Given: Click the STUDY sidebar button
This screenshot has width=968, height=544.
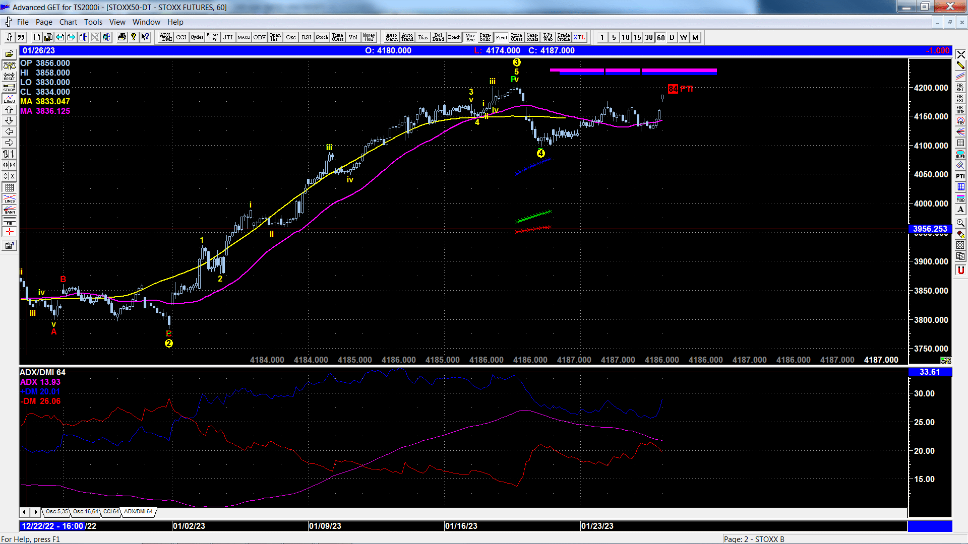Looking at the screenshot, I should click(x=10, y=87).
